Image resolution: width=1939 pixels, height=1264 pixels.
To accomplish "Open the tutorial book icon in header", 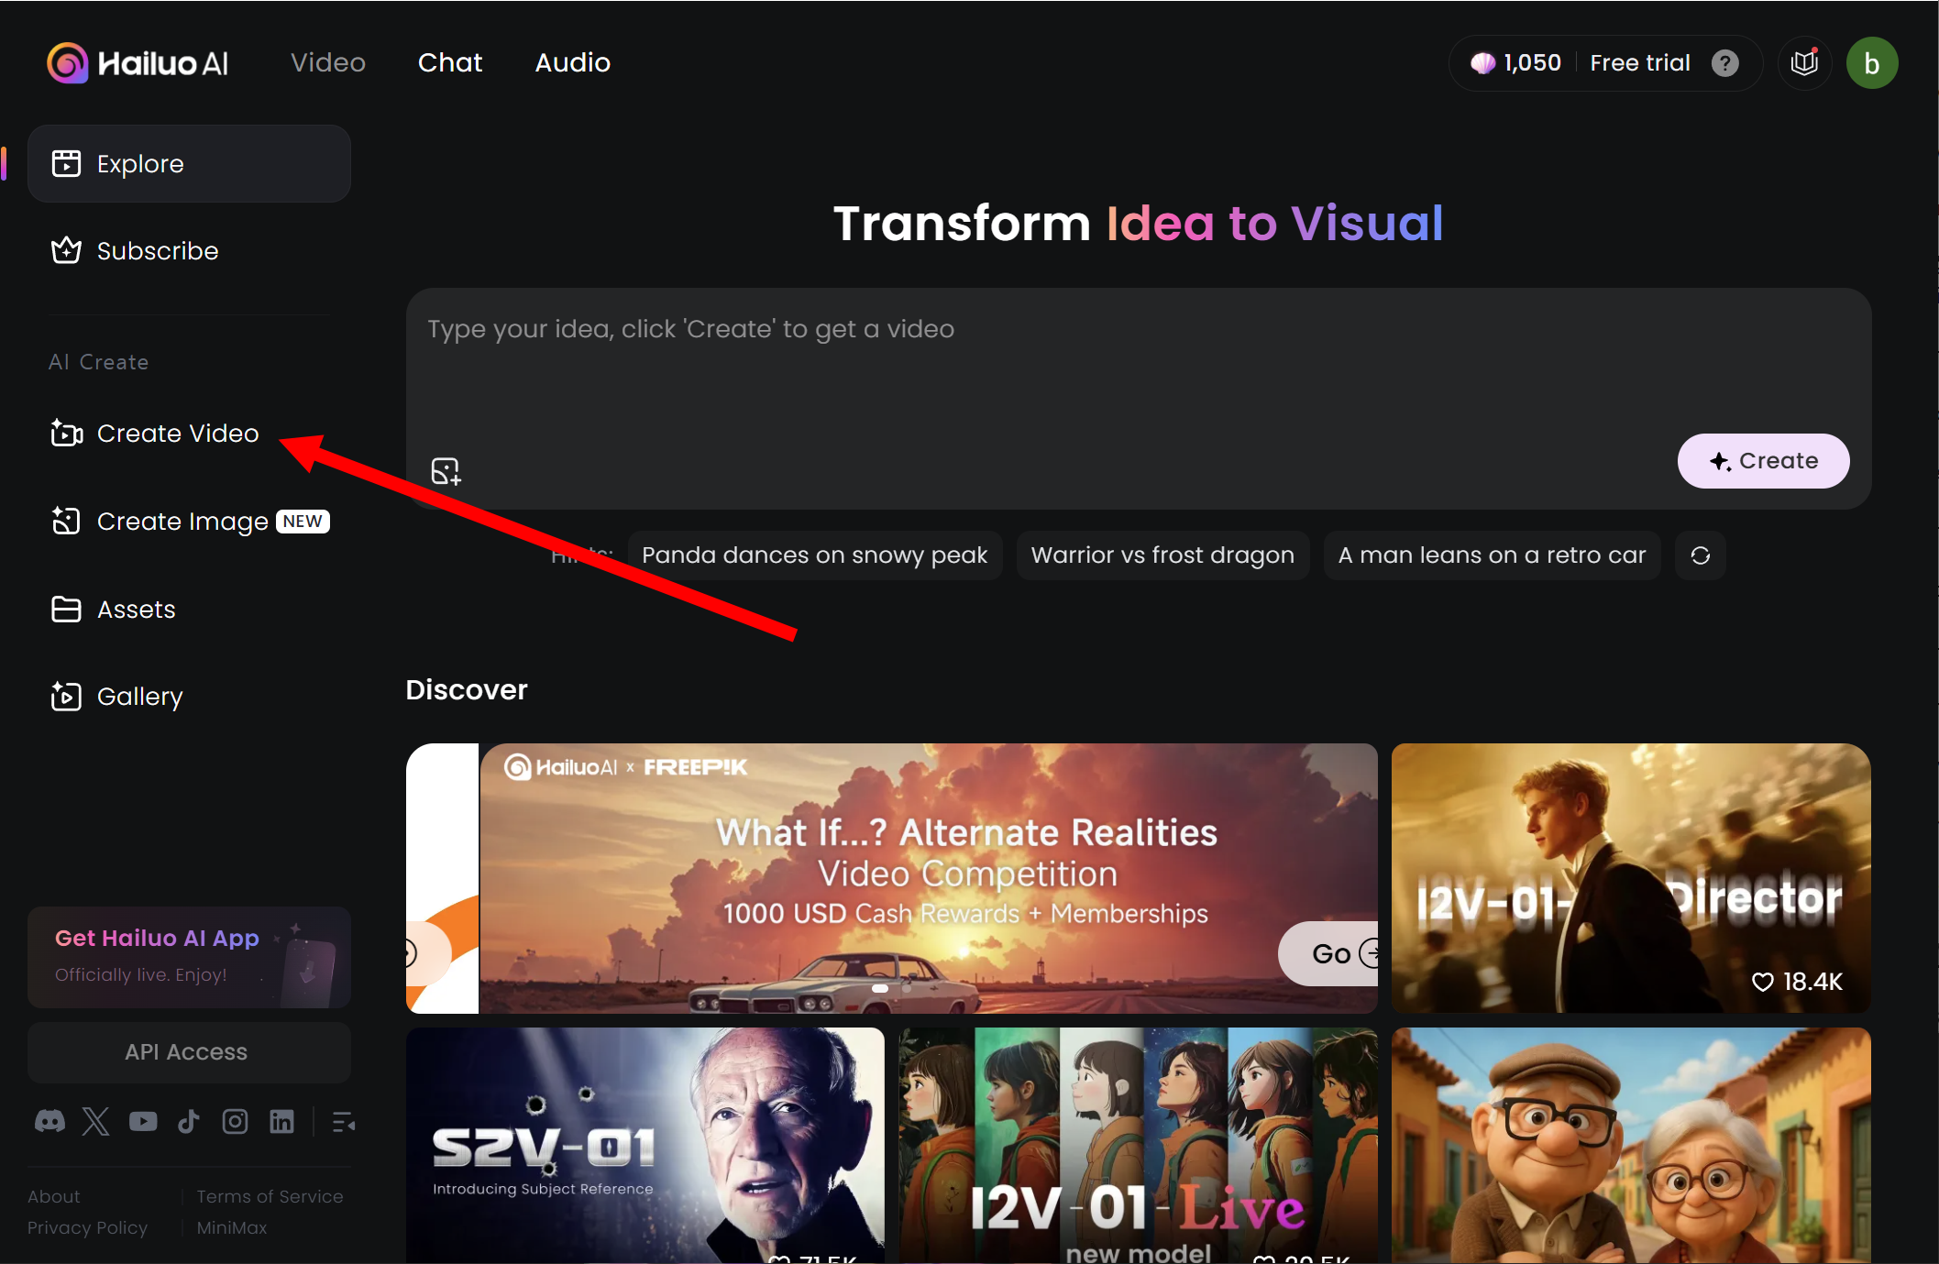I will [1804, 63].
